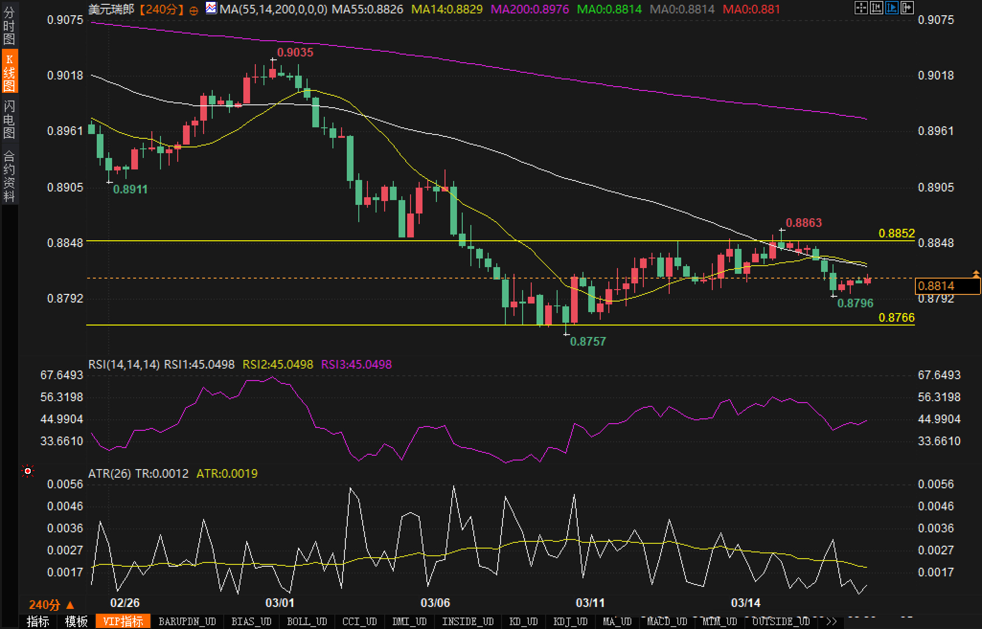Apply the KDJ_UD indicator
This screenshot has height=629, width=982.
click(x=571, y=621)
